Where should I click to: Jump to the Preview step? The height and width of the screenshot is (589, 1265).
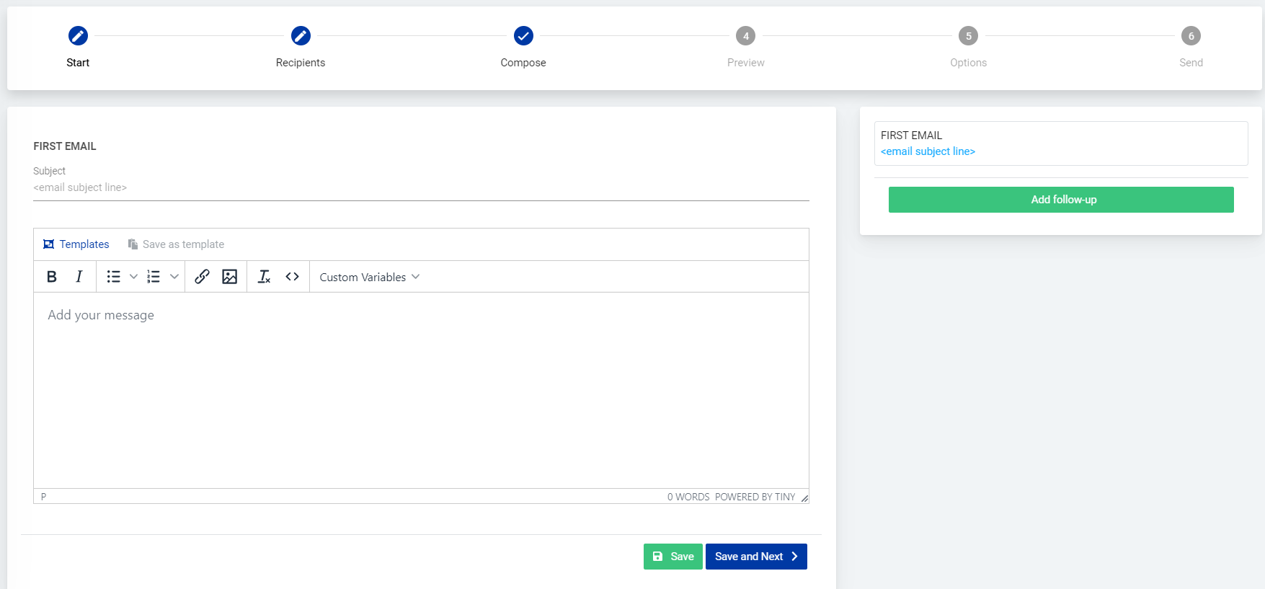[745, 36]
